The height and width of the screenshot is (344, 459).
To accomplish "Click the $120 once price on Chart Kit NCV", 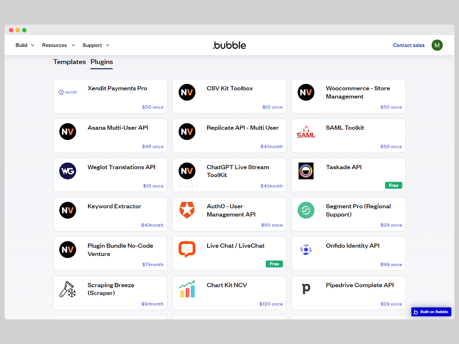I will [x=271, y=304].
